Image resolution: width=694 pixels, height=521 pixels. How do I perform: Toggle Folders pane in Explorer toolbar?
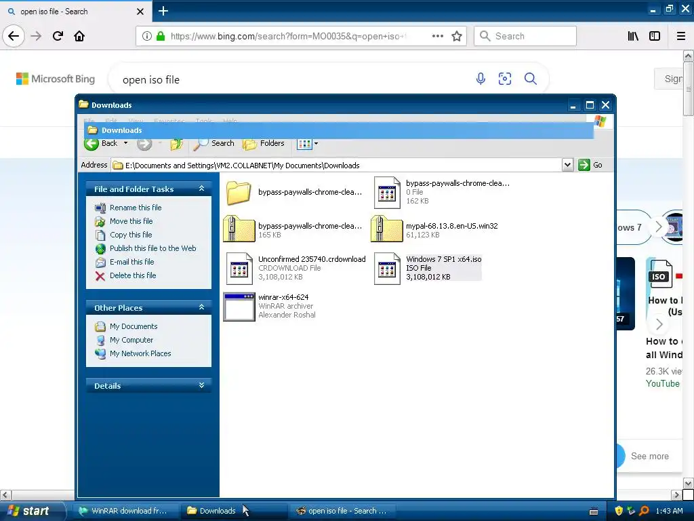264,143
